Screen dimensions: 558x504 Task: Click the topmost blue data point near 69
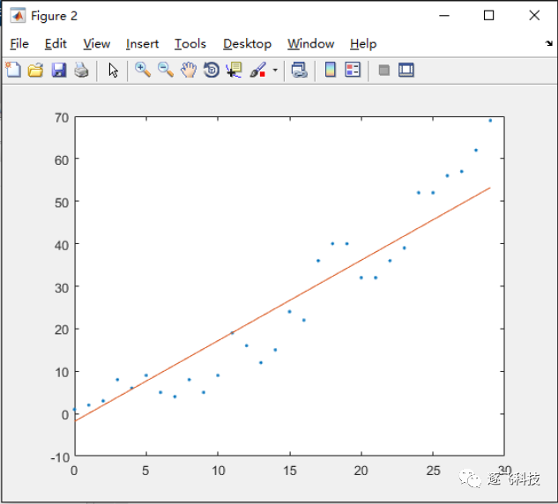tap(490, 121)
